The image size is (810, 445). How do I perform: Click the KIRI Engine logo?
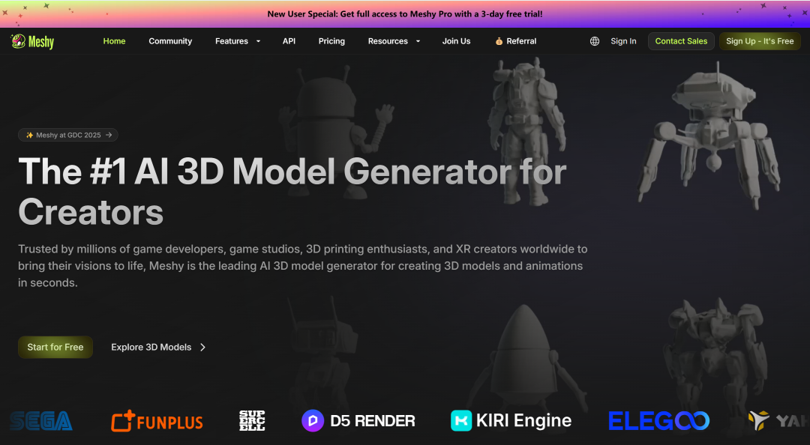pos(511,421)
